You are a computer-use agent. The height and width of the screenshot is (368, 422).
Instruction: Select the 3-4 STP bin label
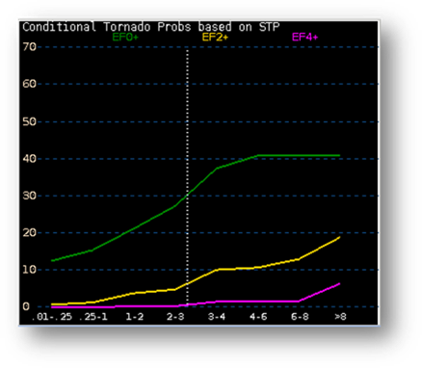217,317
